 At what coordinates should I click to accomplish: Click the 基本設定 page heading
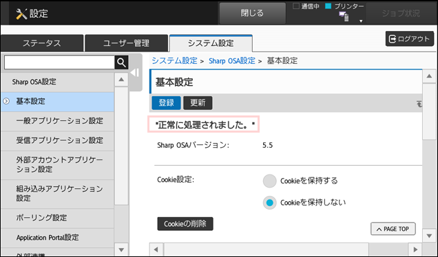[174, 82]
